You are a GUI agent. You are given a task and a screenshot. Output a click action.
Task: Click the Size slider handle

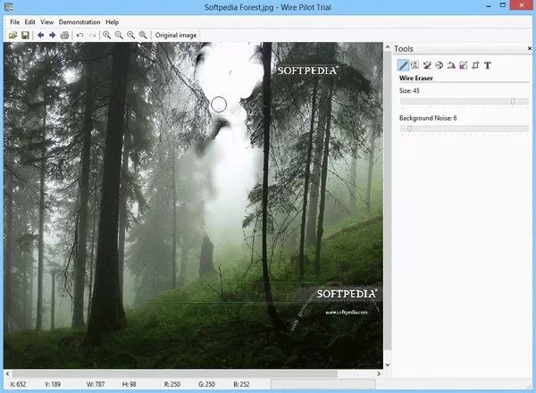coord(513,102)
